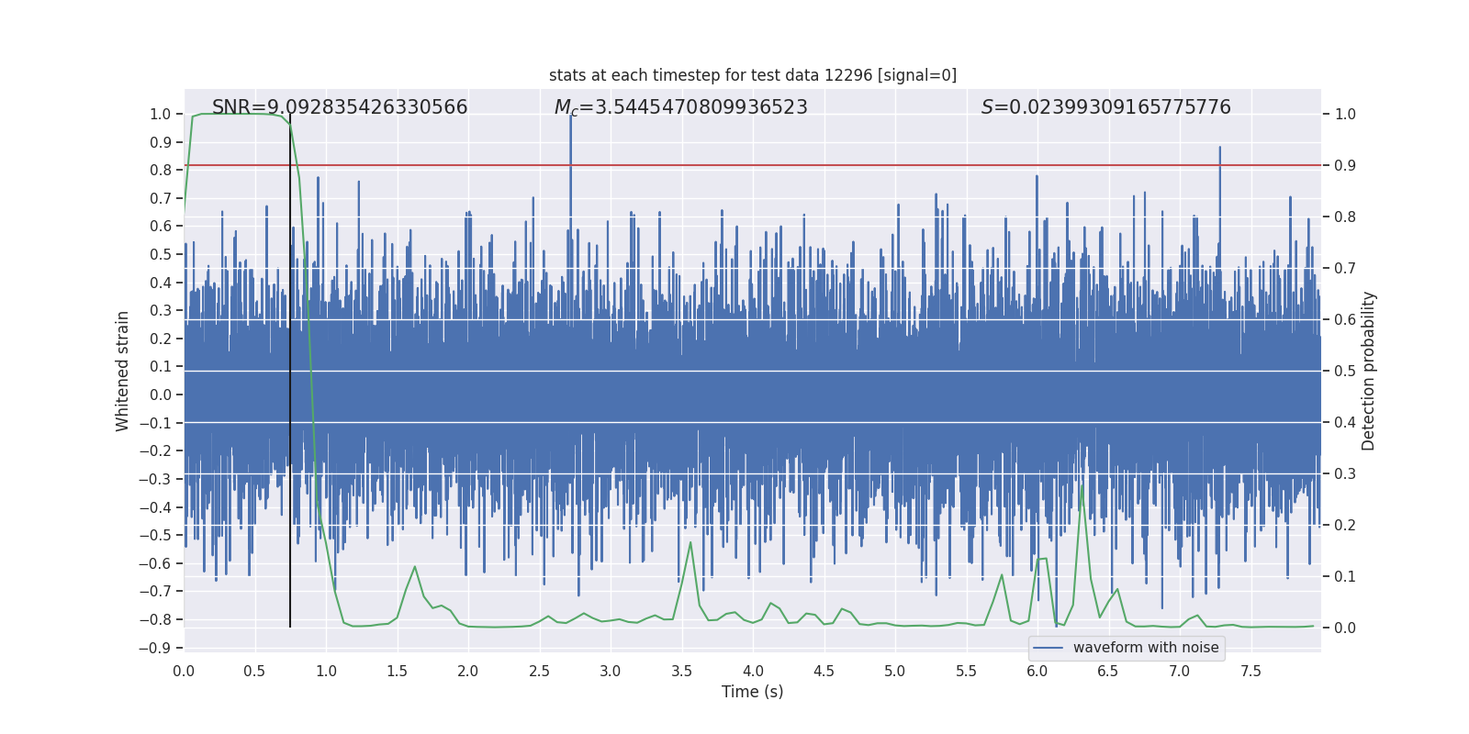Click the 1.0 tick on left axis
This screenshot has width=1469, height=734.
(160, 114)
